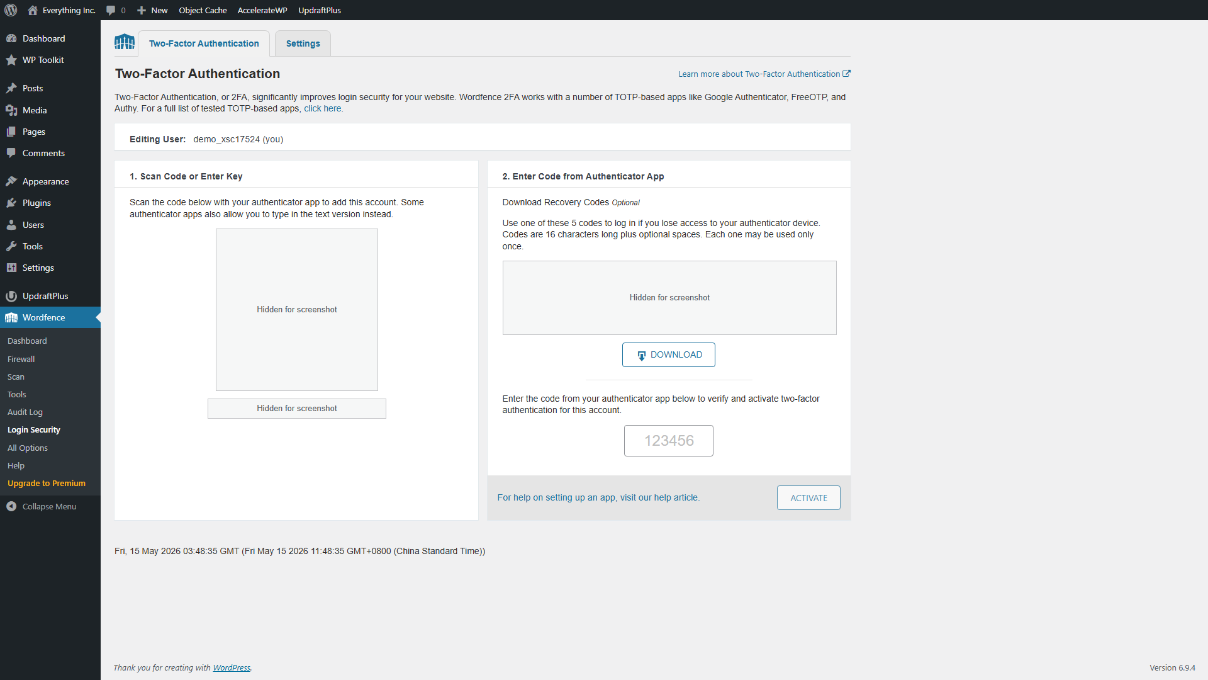Screen dimensions: 1208x680
Task: Switch to the Settings tab
Action: tap(303, 43)
